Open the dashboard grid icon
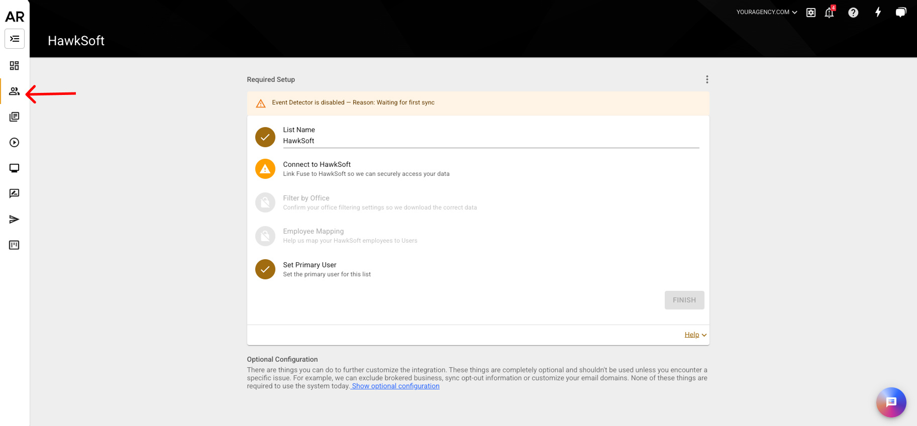917x426 pixels. click(x=15, y=66)
